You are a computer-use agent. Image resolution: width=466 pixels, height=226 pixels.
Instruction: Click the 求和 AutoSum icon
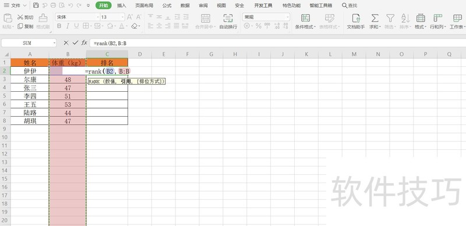click(x=375, y=19)
